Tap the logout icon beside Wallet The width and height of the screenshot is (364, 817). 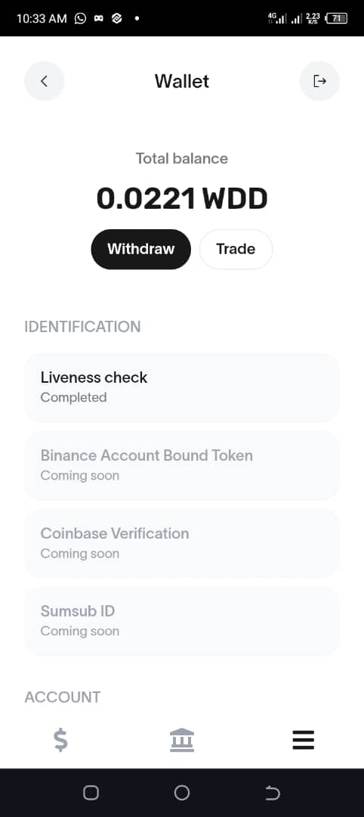coord(319,81)
